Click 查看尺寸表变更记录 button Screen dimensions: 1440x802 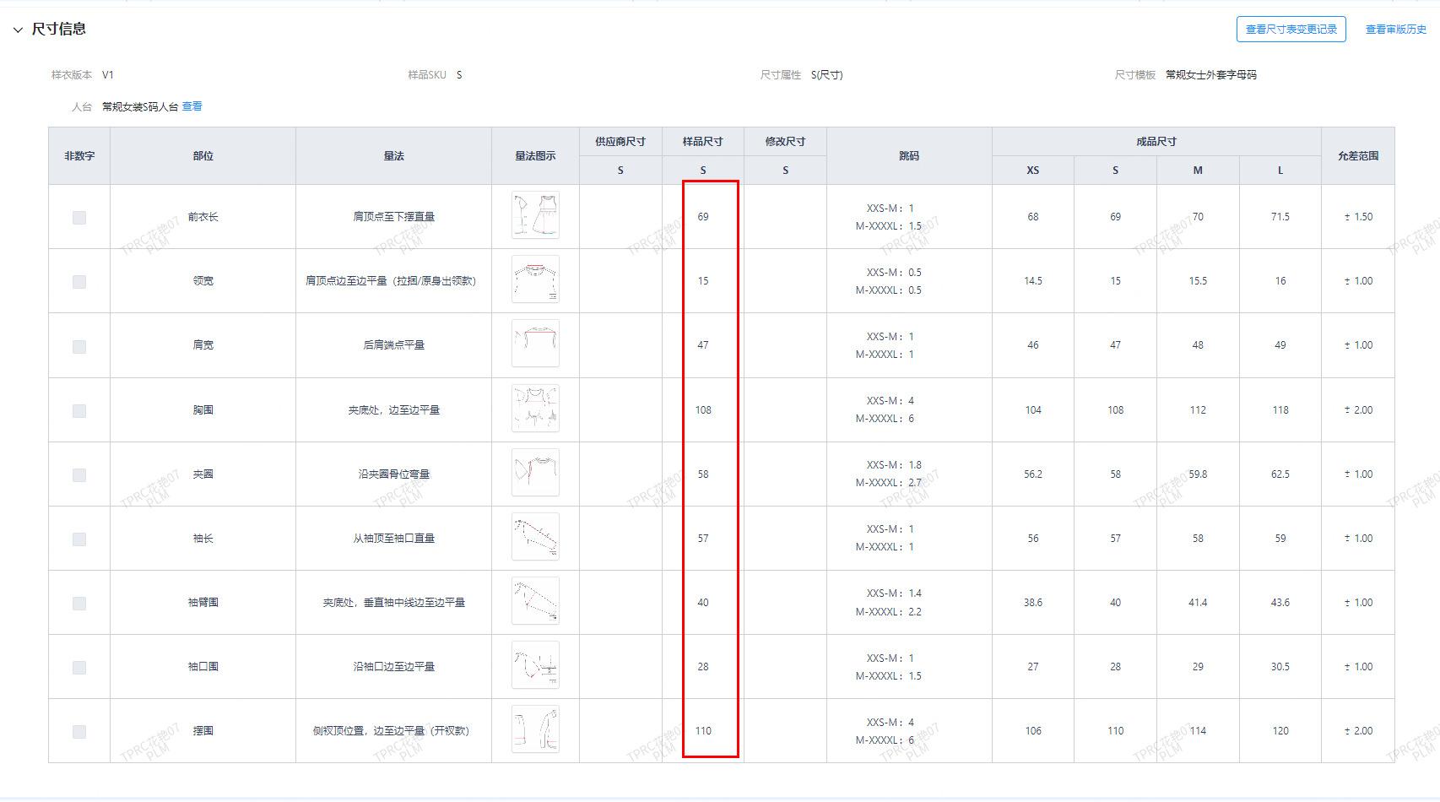(x=1291, y=30)
